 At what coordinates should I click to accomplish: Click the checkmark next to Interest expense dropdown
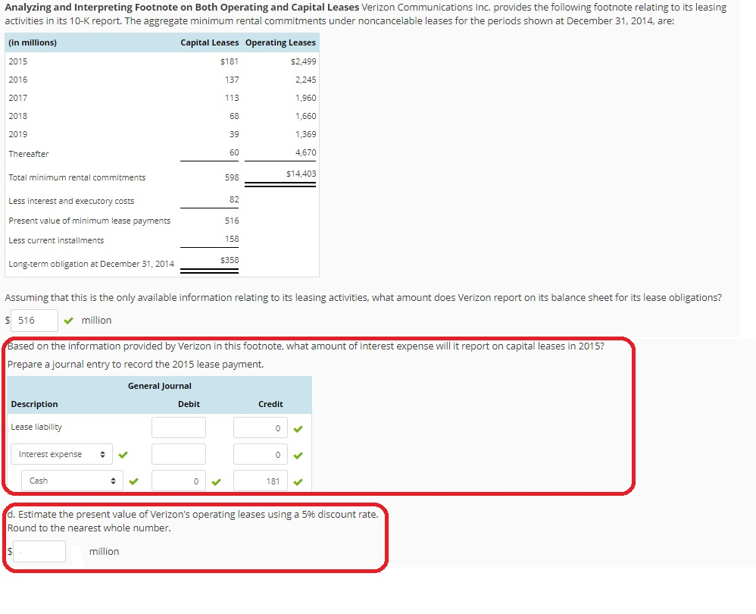(123, 453)
